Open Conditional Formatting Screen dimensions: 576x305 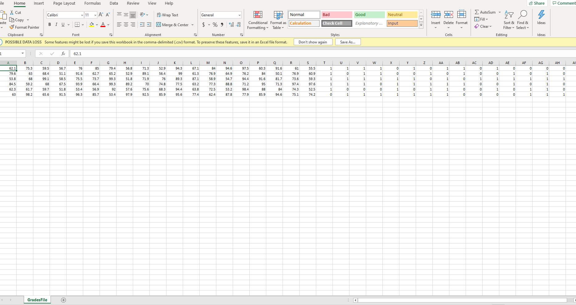point(258,20)
